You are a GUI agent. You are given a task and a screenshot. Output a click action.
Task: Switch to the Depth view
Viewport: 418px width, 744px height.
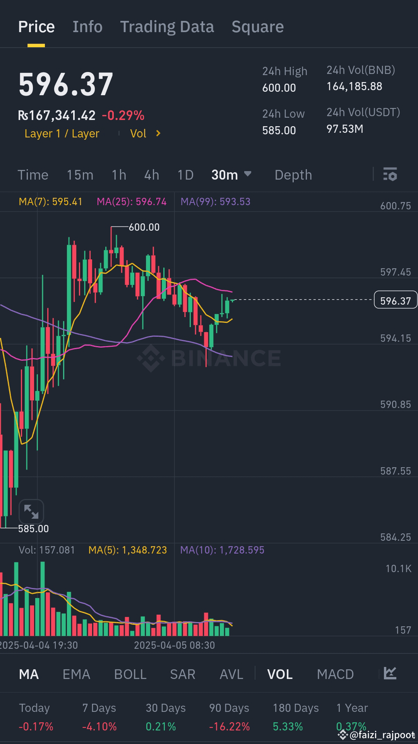click(293, 175)
